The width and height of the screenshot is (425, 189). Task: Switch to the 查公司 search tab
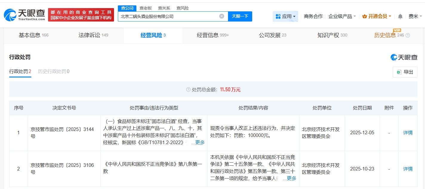[x=127, y=8]
